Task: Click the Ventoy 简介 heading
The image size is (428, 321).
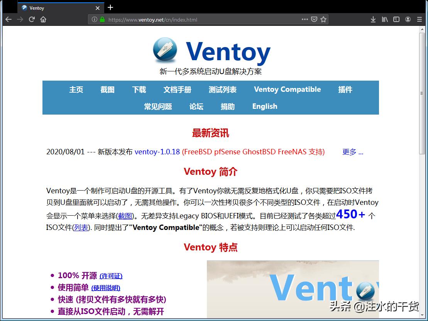Action: coord(210,172)
